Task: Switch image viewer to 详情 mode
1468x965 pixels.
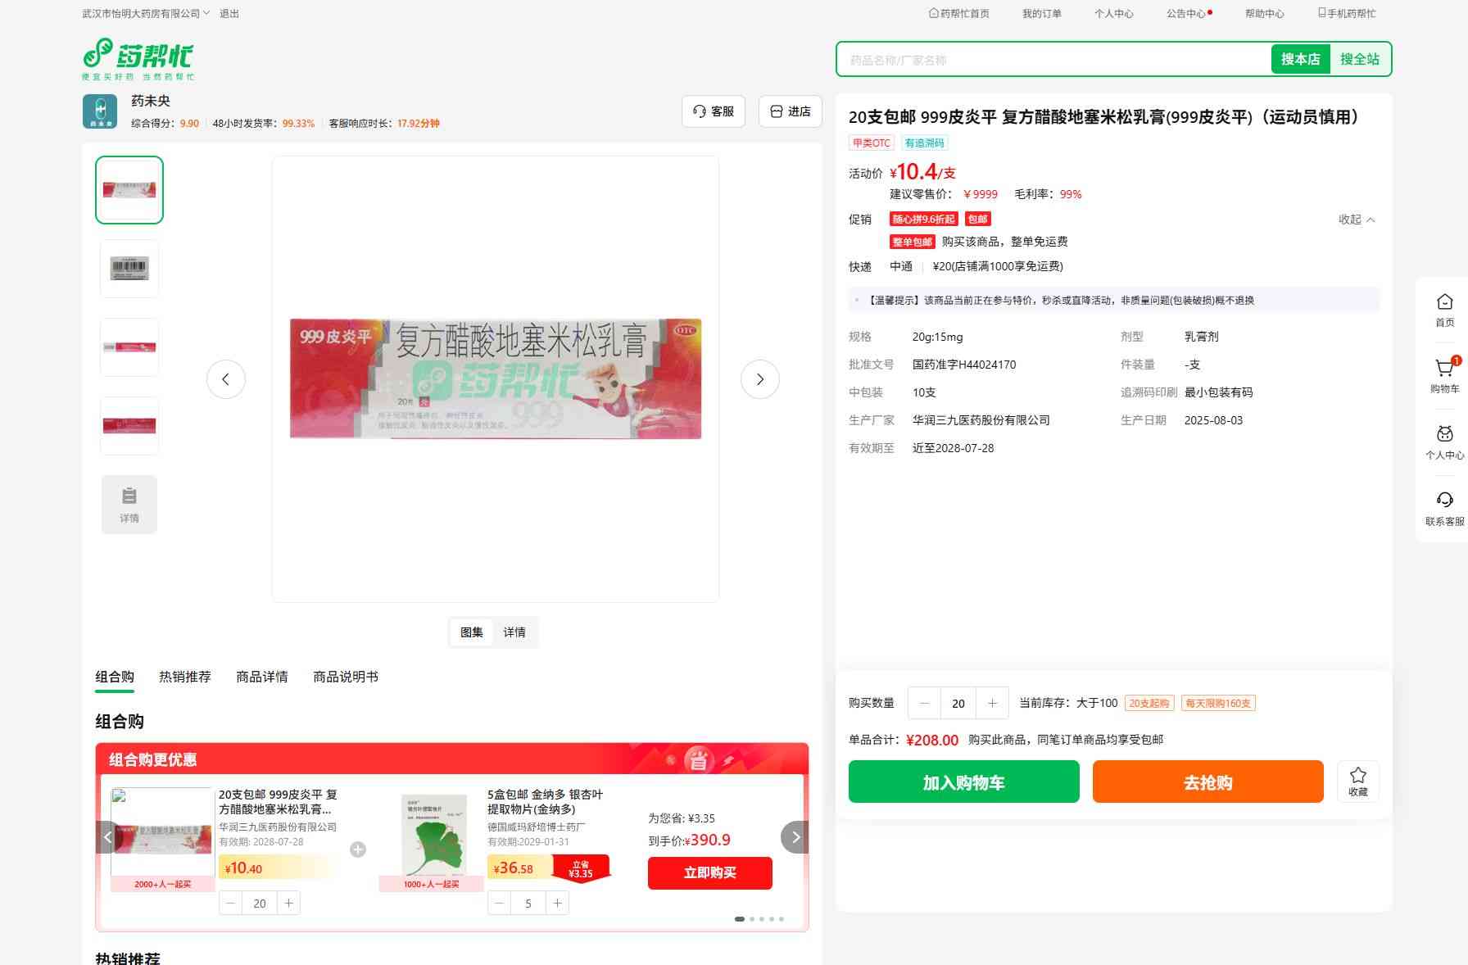Action: (514, 632)
